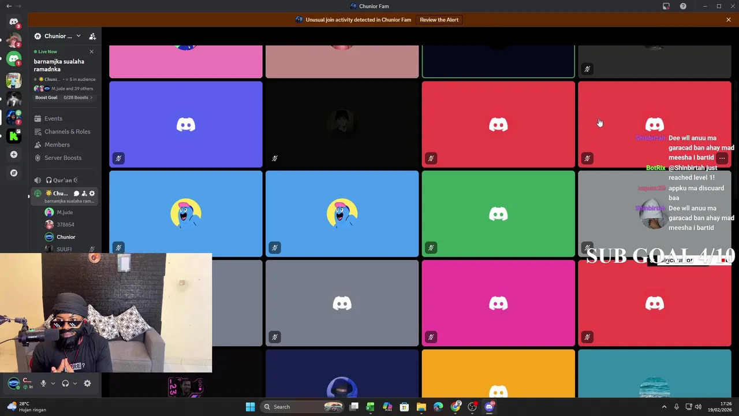Add a server with plus icon
The width and height of the screenshot is (739, 416).
coord(14,155)
